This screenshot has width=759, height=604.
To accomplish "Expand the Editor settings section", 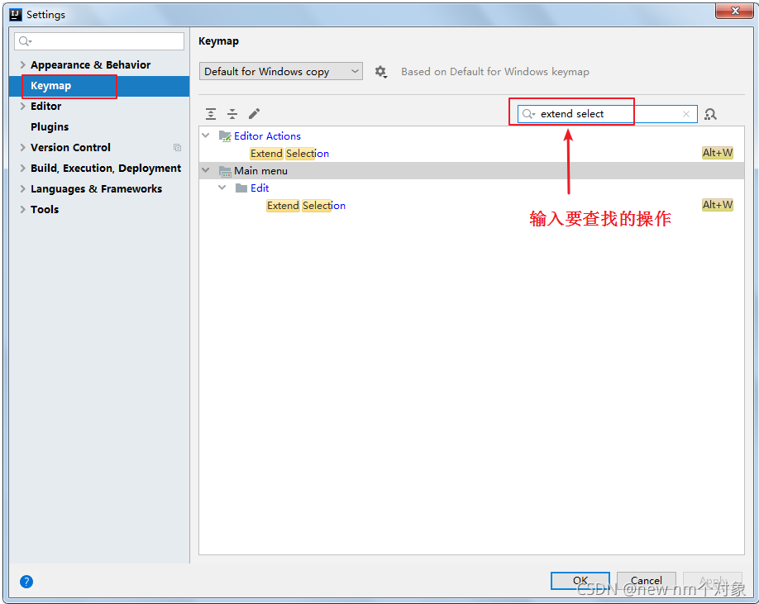I will 23,107.
